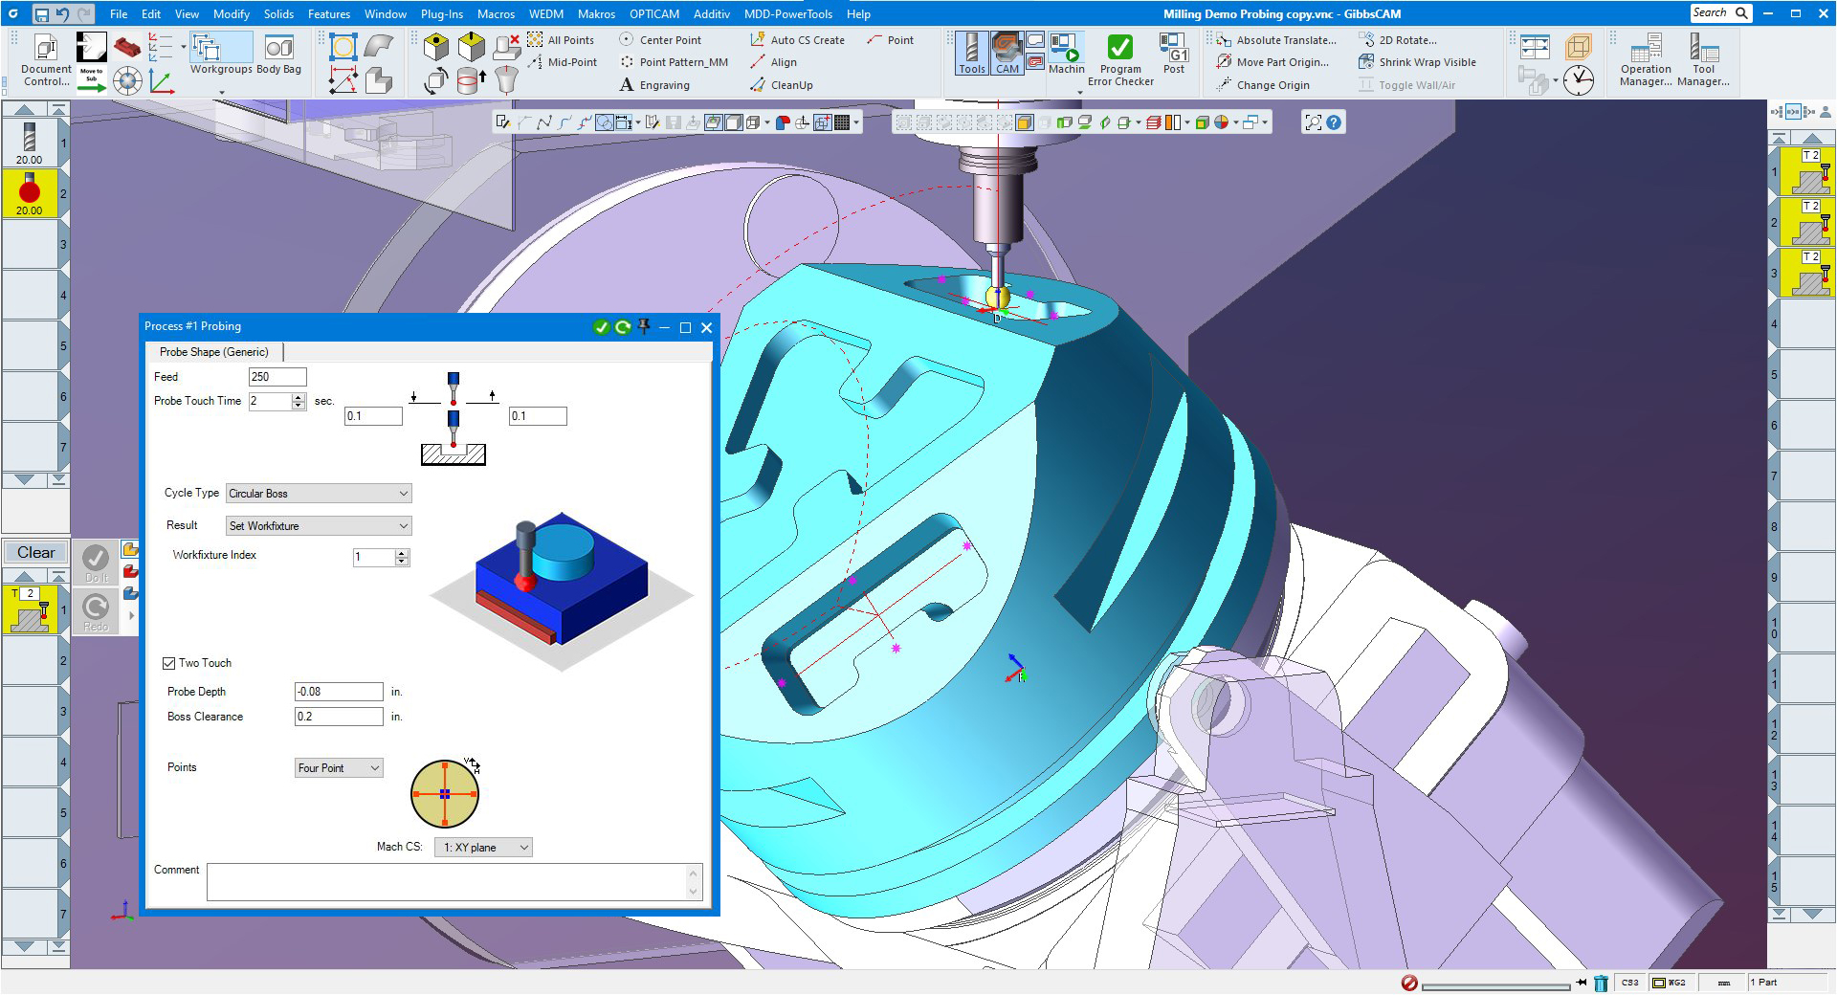Increment Workfixture Index with up arrow
The height and width of the screenshot is (995, 1837).
click(x=401, y=553)
